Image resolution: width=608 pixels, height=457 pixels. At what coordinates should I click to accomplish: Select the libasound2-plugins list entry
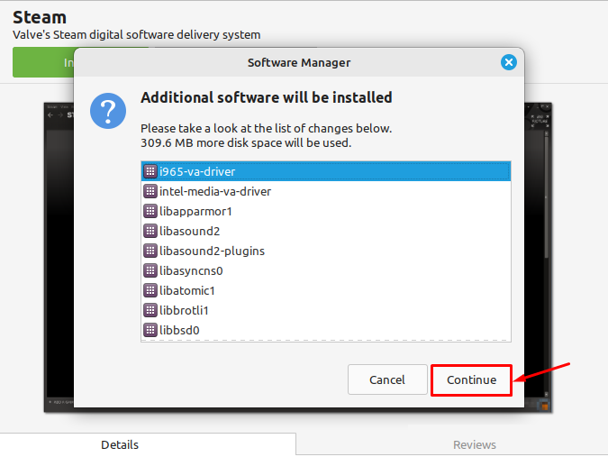click(212, 251)
